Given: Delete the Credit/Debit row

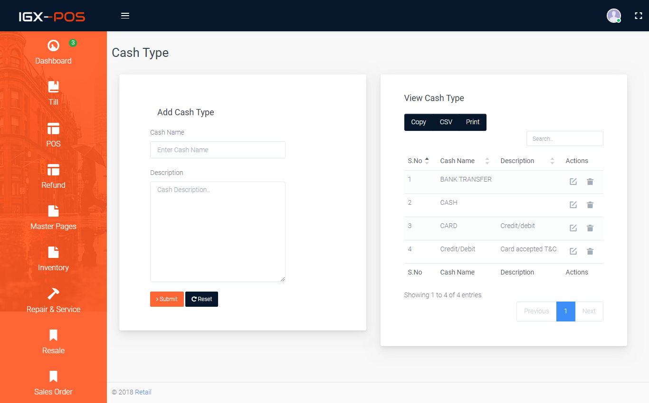Looking at the screenshot, I should 590,251.
